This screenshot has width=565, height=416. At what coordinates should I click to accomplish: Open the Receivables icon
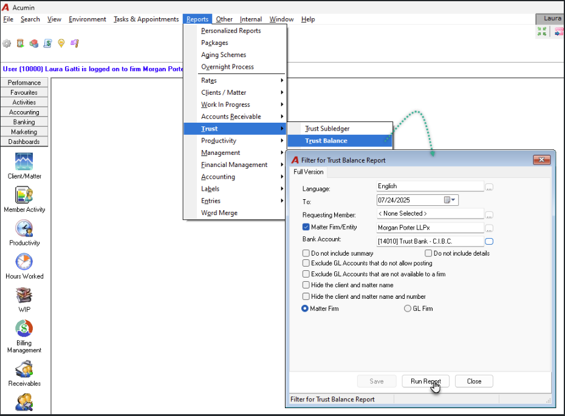24,369
